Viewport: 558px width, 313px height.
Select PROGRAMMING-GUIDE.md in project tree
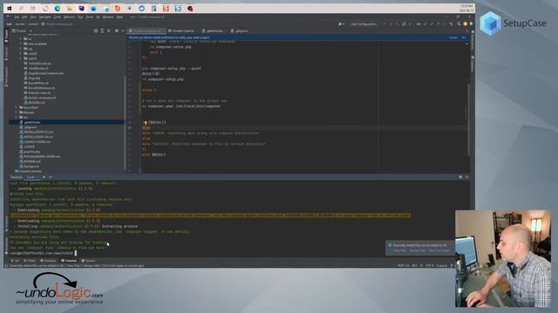(x=40, y=156)
